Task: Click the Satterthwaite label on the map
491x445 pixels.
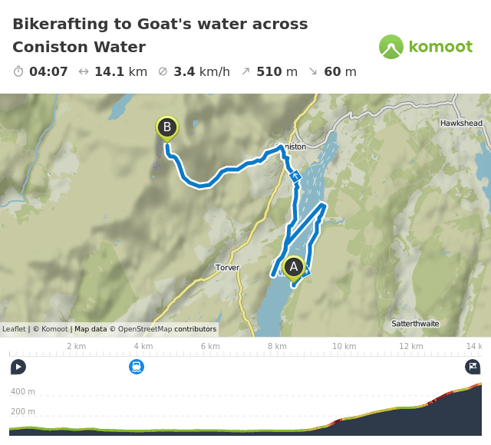Action: 415,324
